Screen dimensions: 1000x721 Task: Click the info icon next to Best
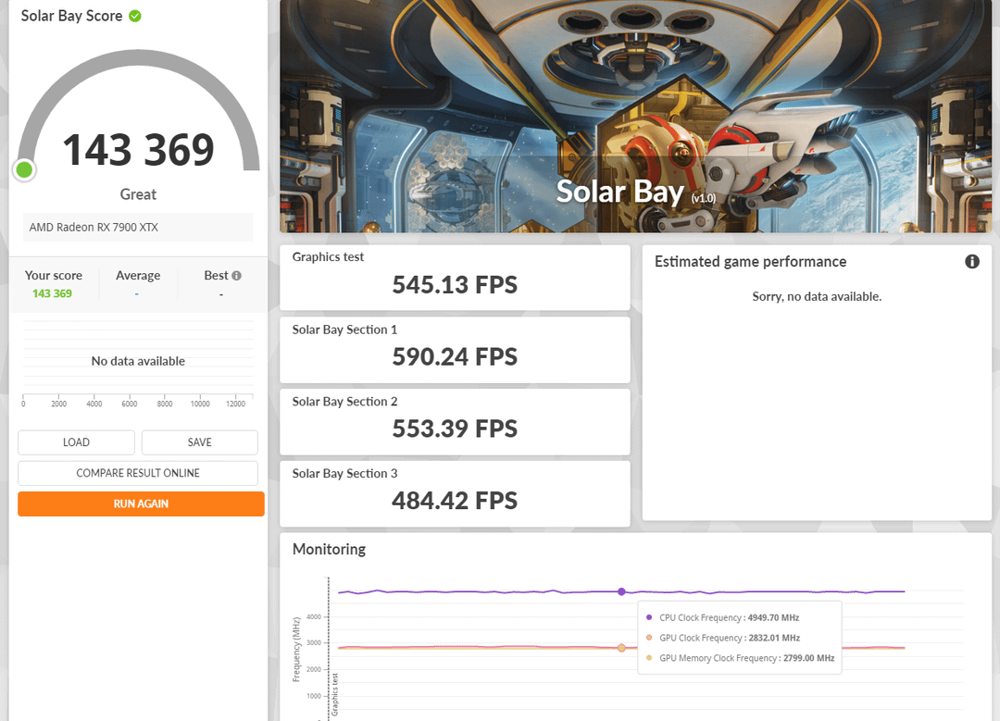(x=236, y=276)
